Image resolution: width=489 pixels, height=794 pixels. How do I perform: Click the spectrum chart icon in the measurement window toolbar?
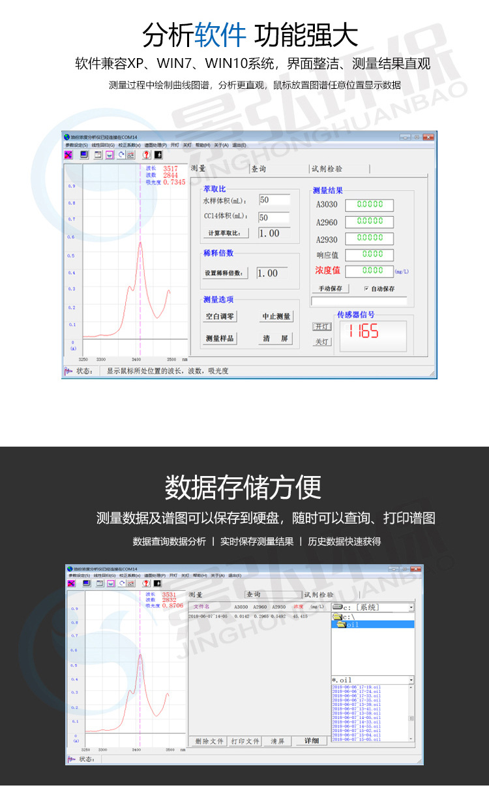click(x=130, y=155)
